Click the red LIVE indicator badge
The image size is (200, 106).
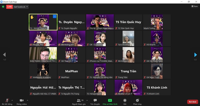coord(9,7)
